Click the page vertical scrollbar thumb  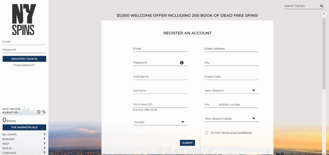point(324,53)
